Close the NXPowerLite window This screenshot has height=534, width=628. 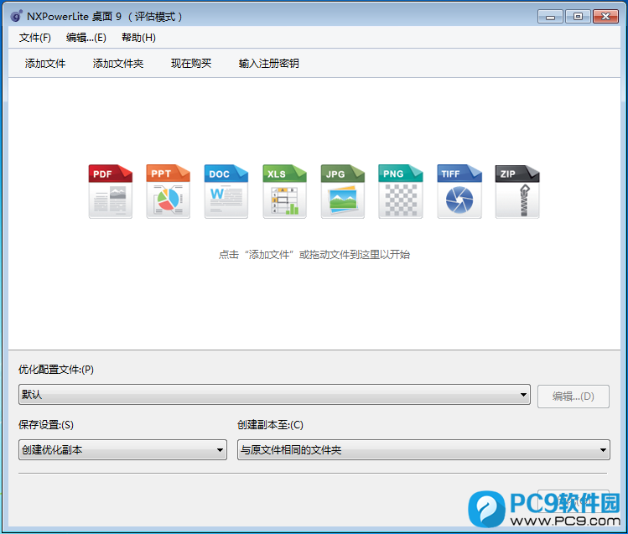pyautogui.click(x=605, y=17)
